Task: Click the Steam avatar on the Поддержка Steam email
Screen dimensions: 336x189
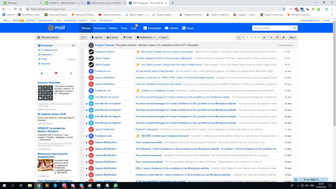Action: click(91, 52)
